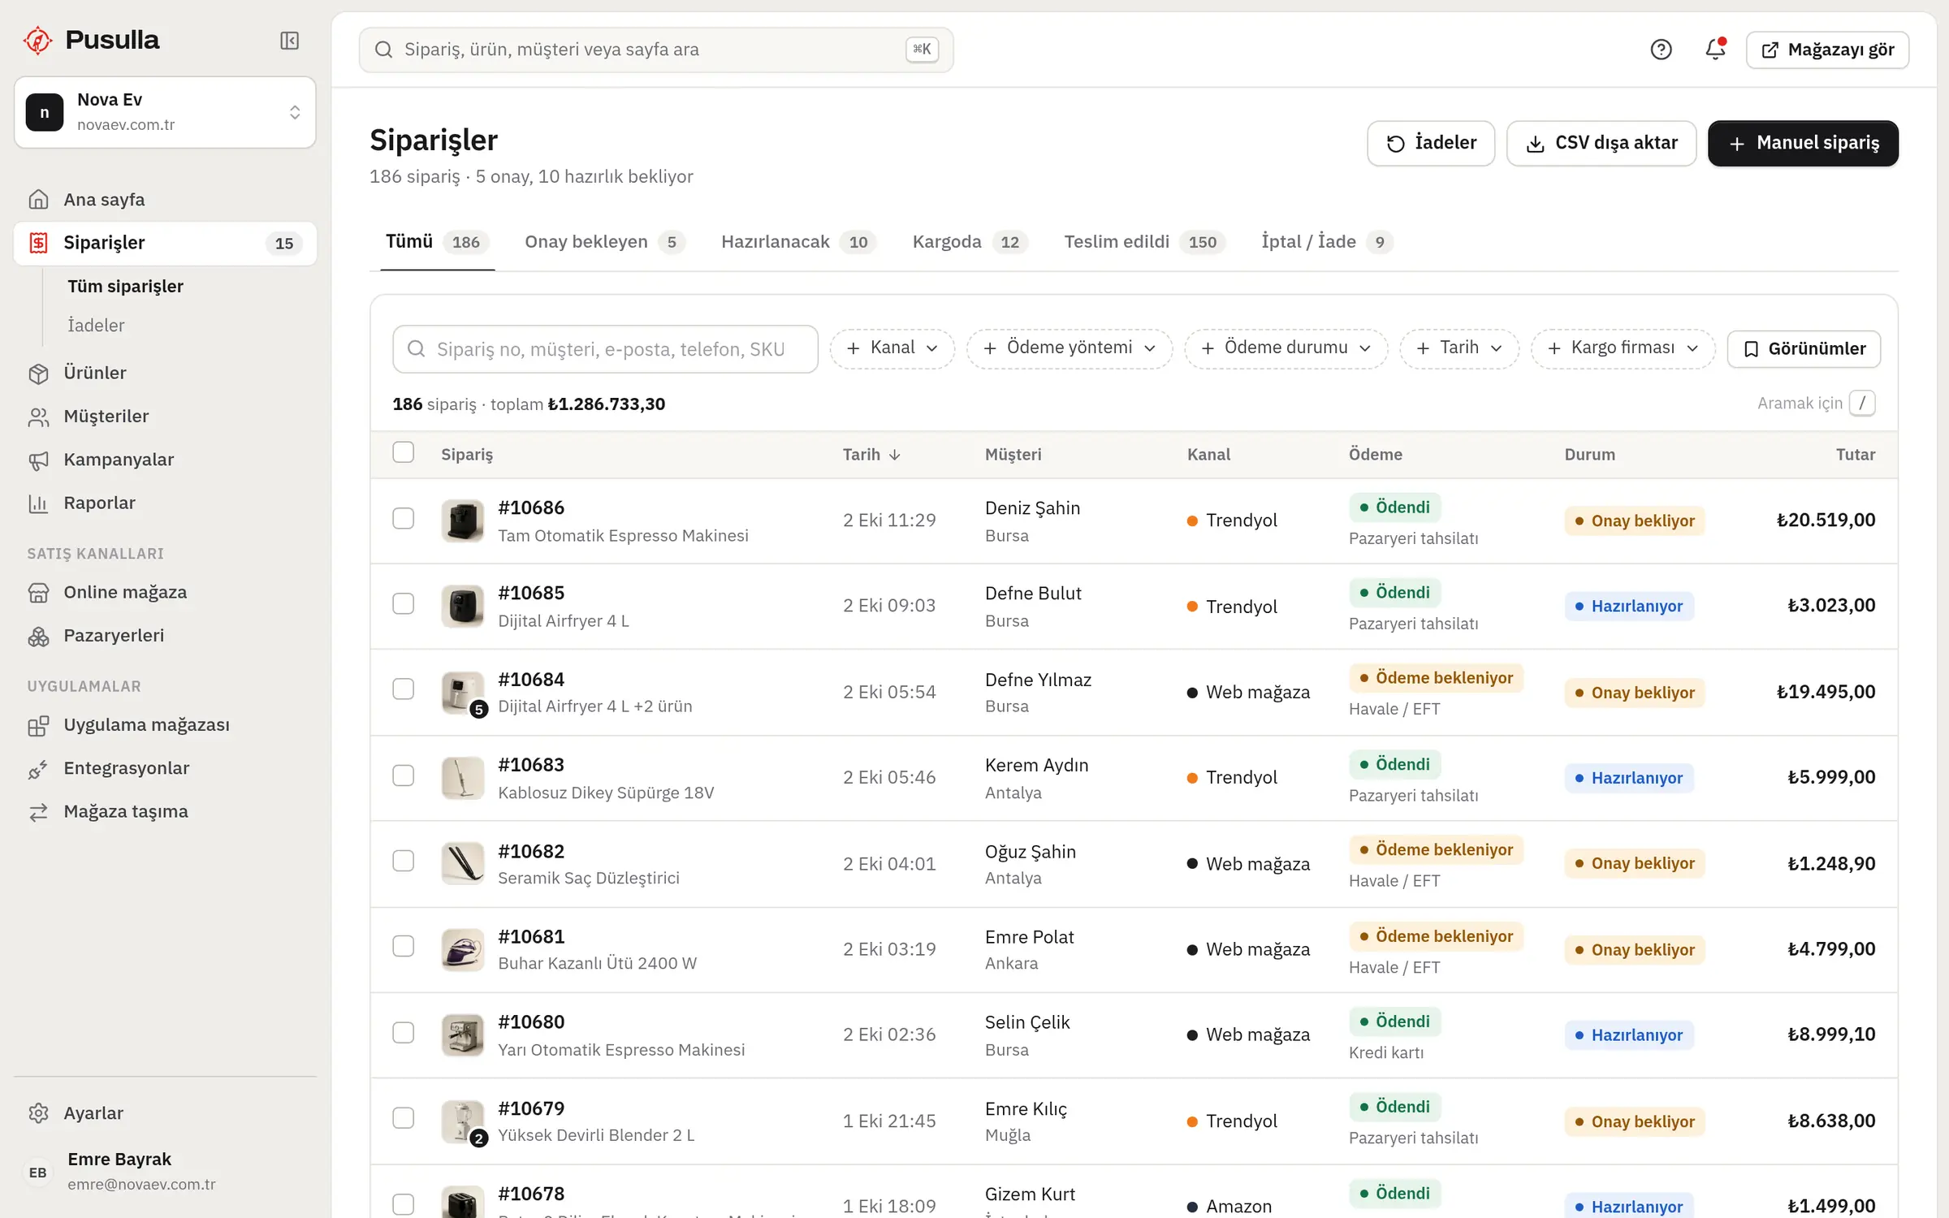Click CSV dışa aktar button

coord(1601,144)
